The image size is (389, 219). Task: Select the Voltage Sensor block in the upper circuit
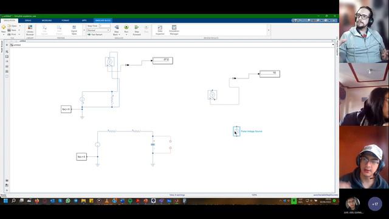tap(109, 61)
